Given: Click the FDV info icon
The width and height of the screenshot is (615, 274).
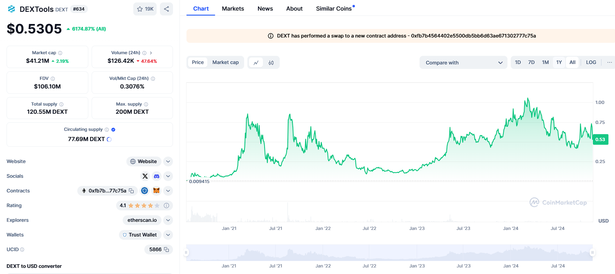Looking at the screenshot, I should click(x=53, y=79).
